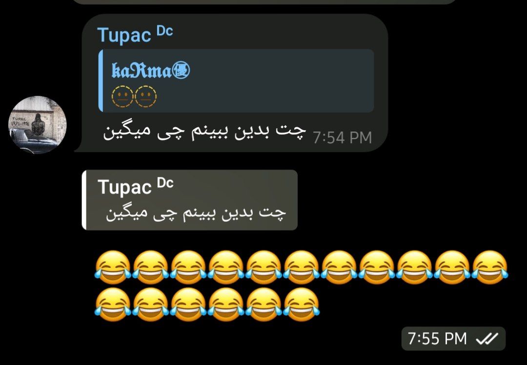Tap the circled symbol after kaRma

pyautogui.click(x=181, y=70)
